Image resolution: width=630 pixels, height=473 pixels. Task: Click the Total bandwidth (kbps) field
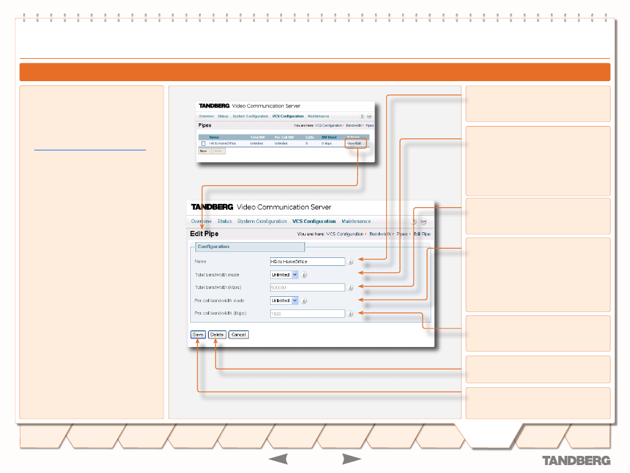tap(307, 288)
